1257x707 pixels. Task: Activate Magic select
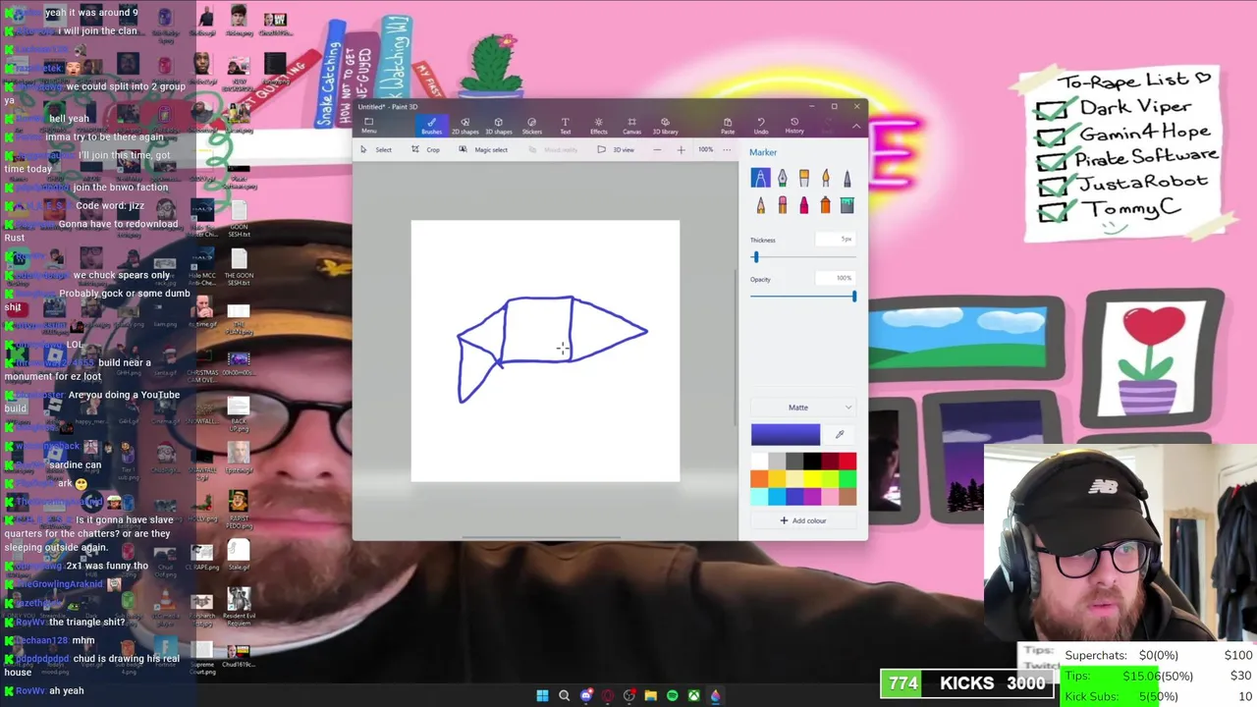click(483, 149)
